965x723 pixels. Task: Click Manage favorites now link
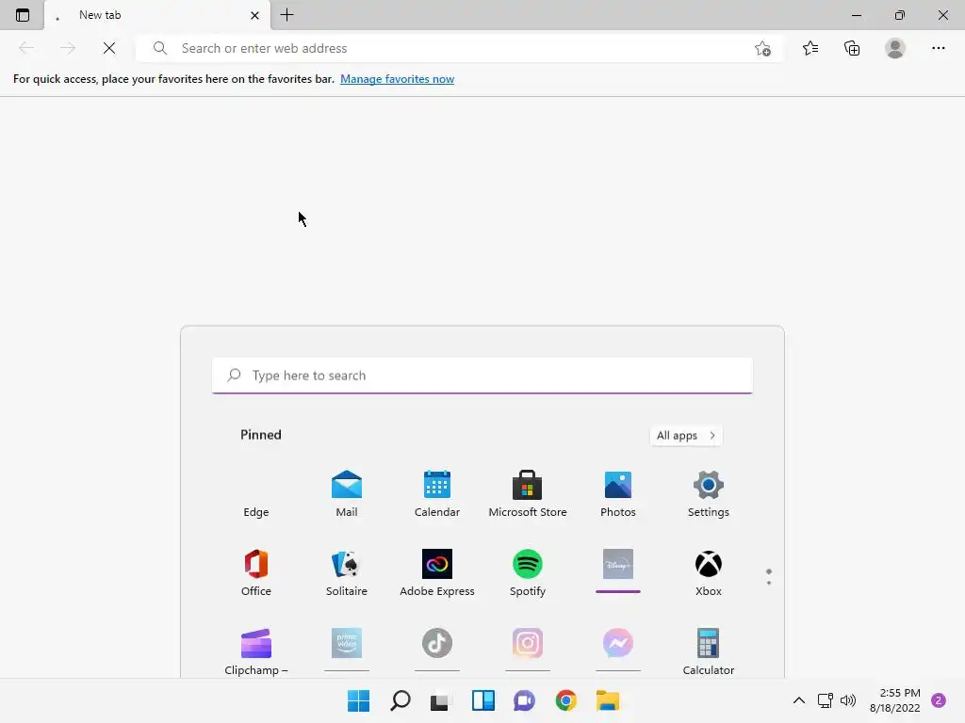(397, 79)
